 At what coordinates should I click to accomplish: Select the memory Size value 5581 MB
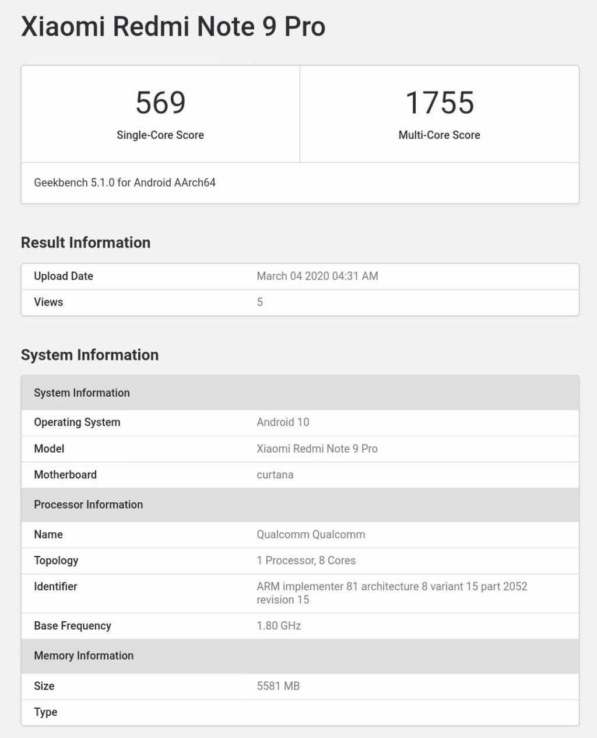point(278,686)
